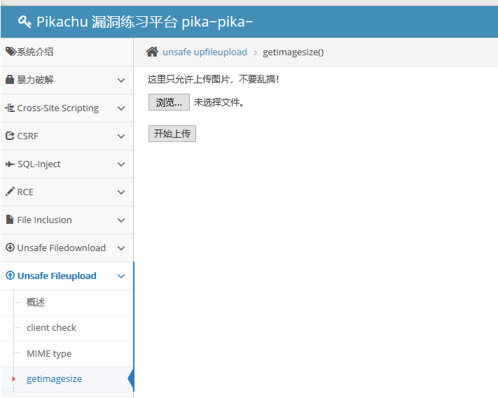
Task: Click the 开始上传 upload button
Action: [172, 134]
